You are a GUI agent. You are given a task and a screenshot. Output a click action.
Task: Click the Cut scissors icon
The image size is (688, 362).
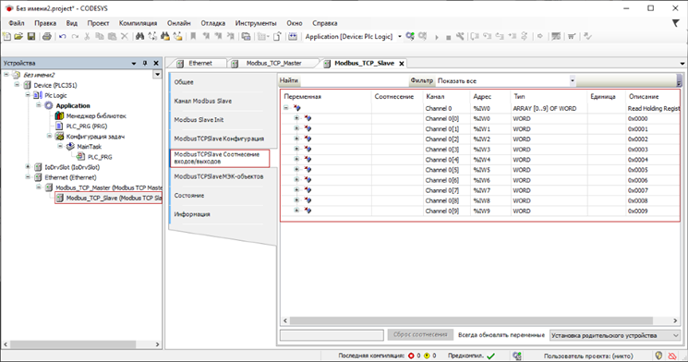pos(87,36)
